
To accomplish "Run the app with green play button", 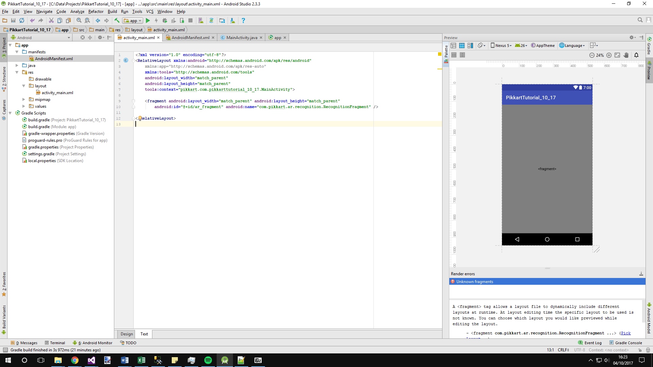I will click(148, 21).
